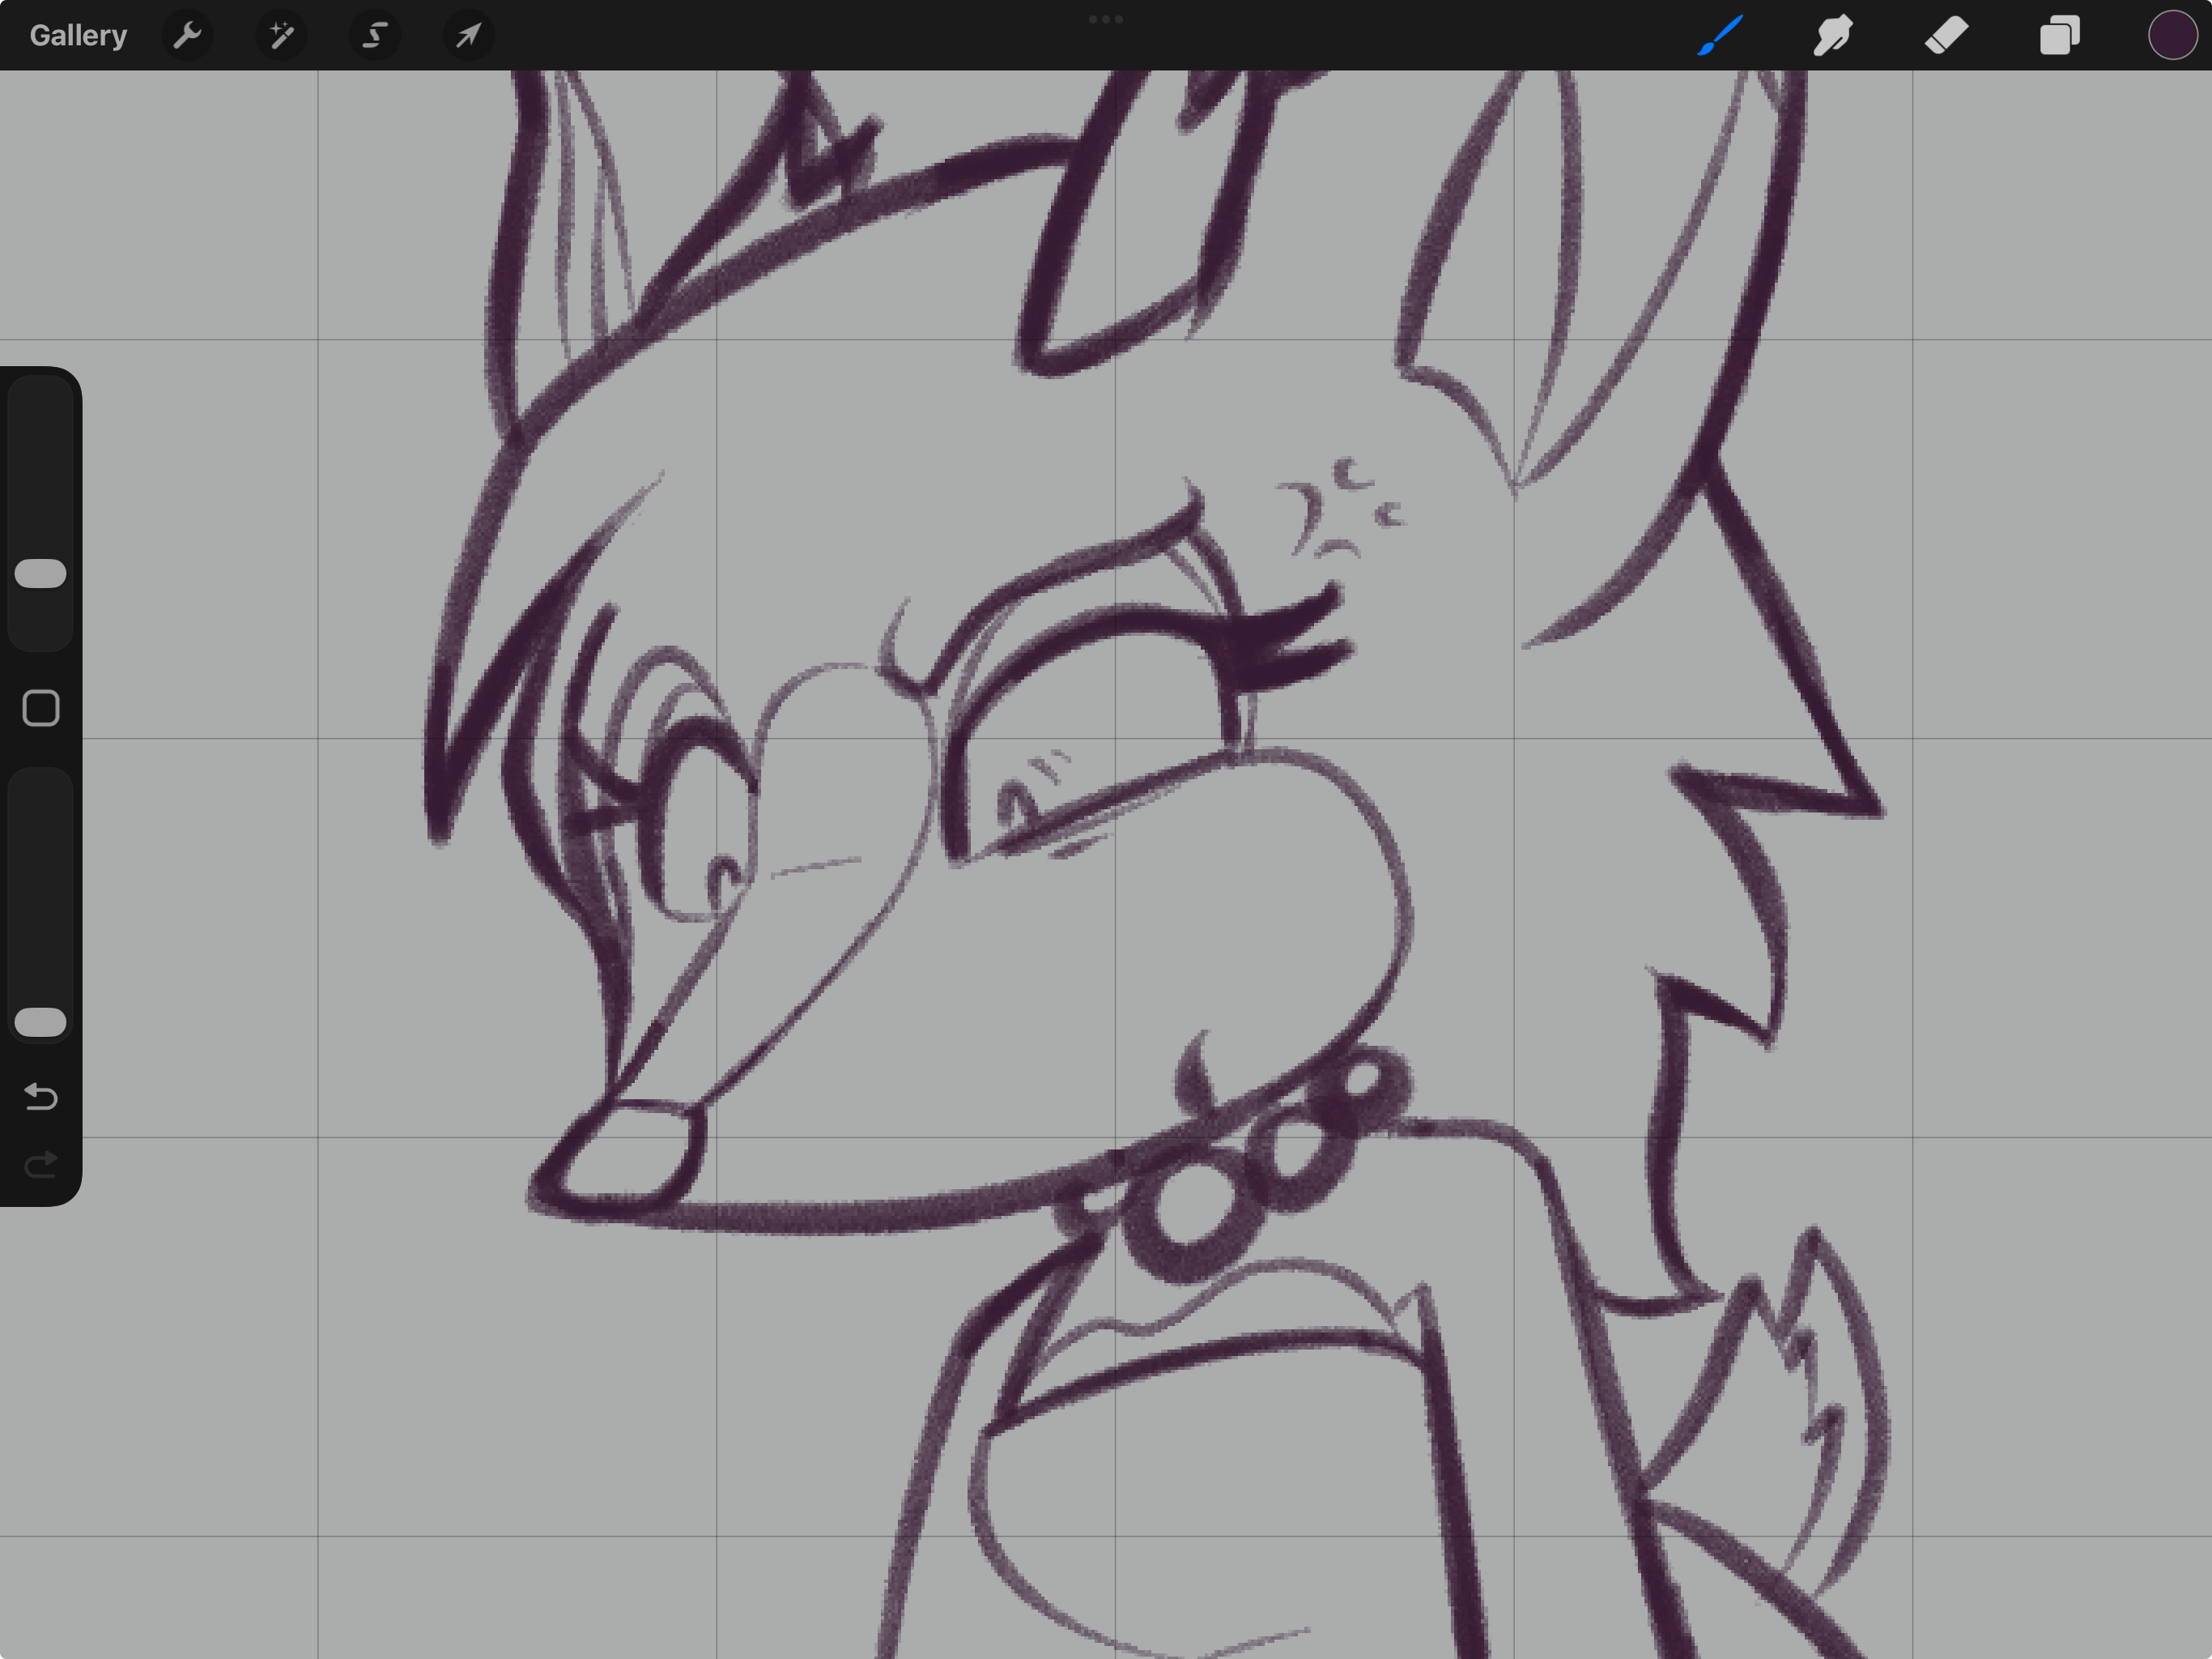The image size is (2212, 1659).
Task: Redo using the dimmed redo arrow
Action: (41, 1165)
